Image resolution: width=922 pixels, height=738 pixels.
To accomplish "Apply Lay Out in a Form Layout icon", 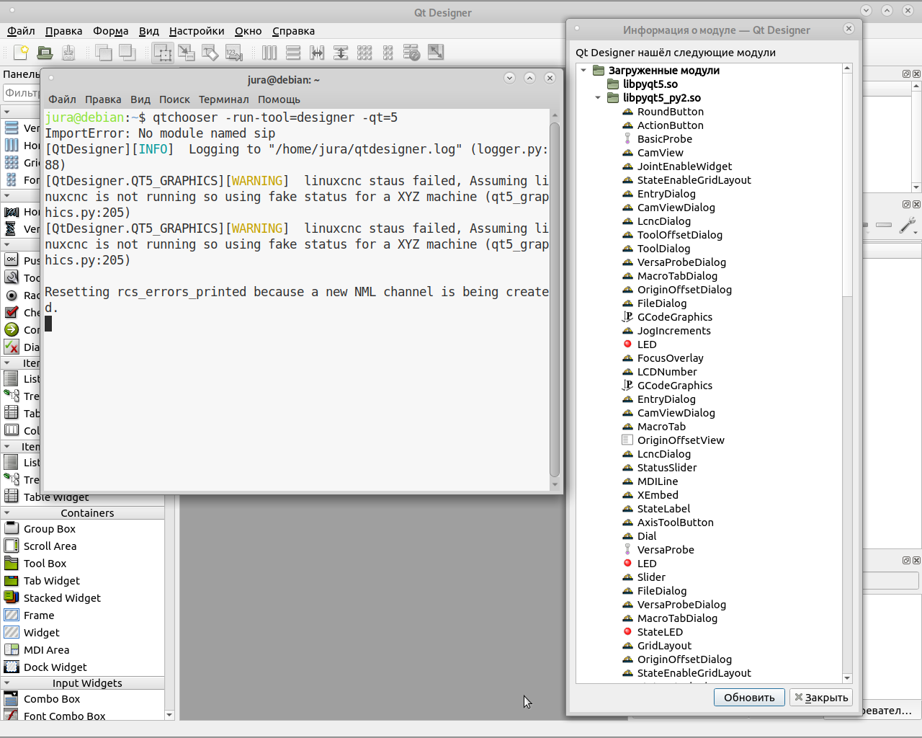I will pos(388,52).
